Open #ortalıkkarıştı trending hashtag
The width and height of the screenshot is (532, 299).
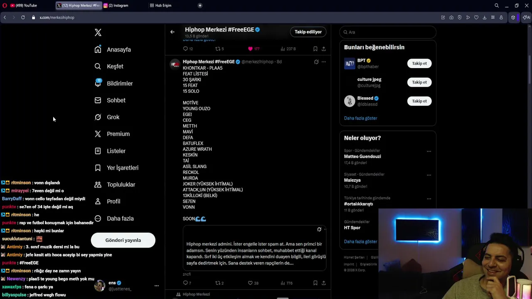[x=358, y=204]
